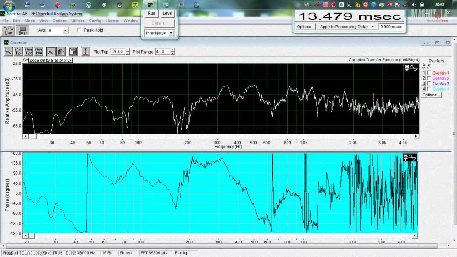Open the Utilities menu
The image size is (457, 257).
pos(78,21)
